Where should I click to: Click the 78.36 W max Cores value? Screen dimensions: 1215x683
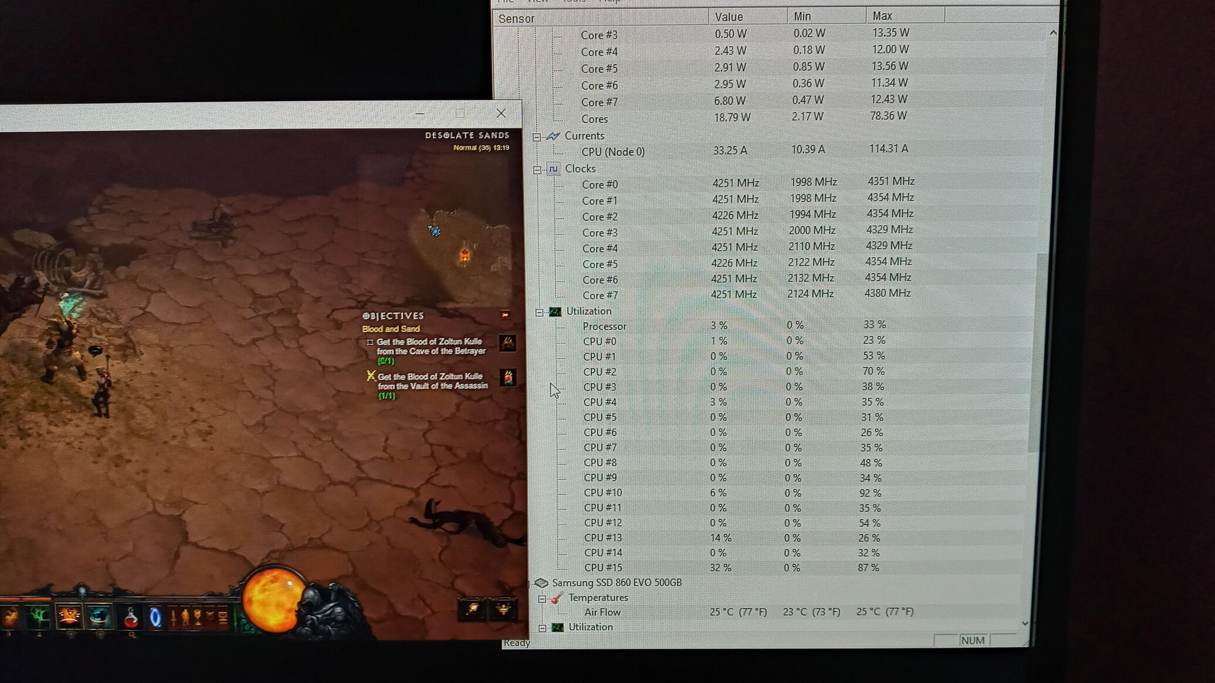(888, 115)
